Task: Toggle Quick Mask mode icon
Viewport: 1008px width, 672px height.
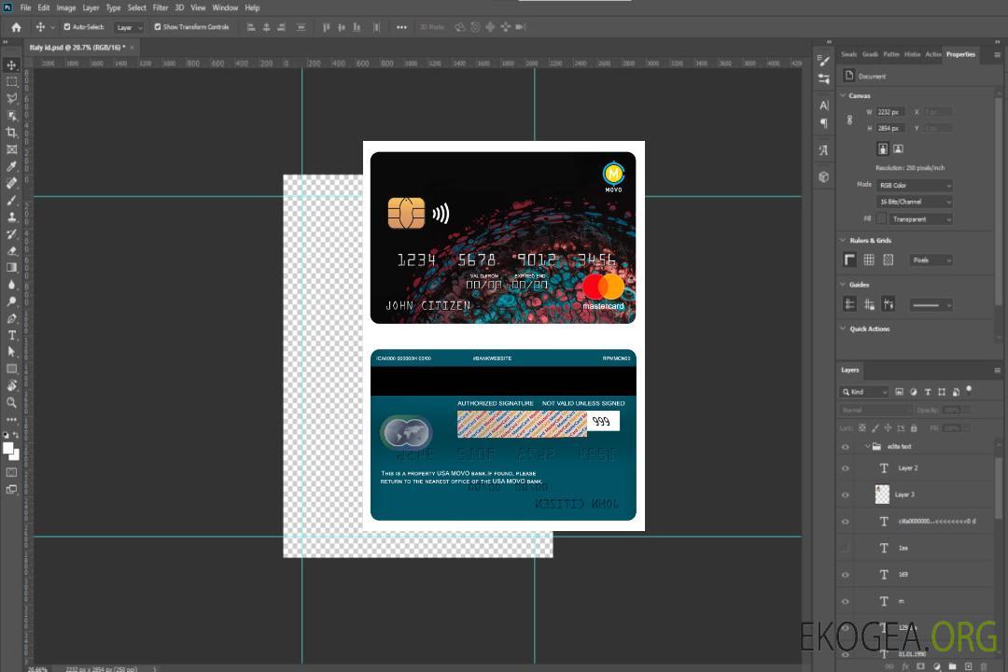Action: tap(11, 472)
